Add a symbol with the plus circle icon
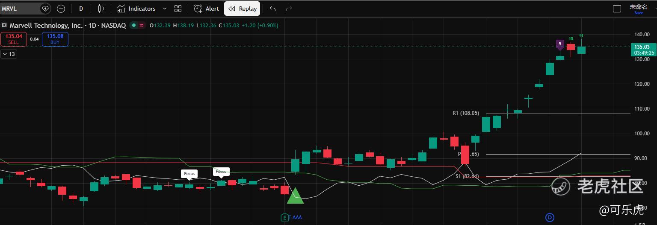The width and height of the screenshot is (657, 225). (61, 9)
